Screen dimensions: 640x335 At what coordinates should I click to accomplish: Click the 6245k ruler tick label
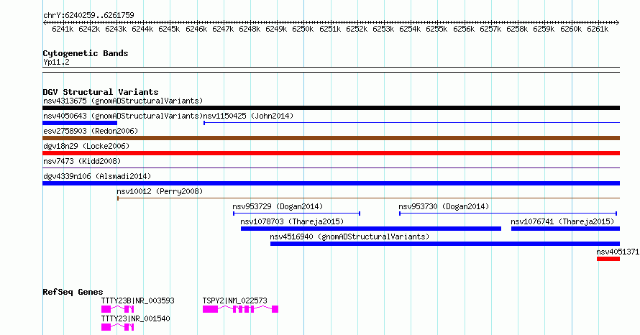pyautogui.click(x=169, y=29)
